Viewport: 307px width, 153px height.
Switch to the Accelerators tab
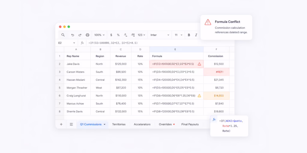(142, 124)
